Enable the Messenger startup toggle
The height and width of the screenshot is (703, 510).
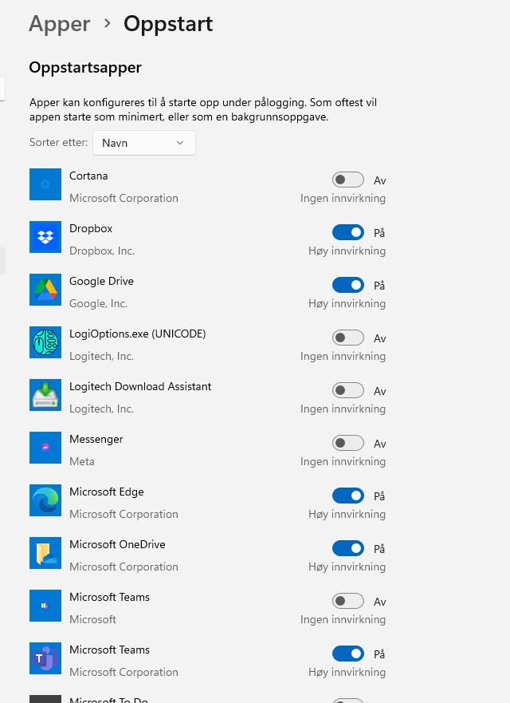347,444
